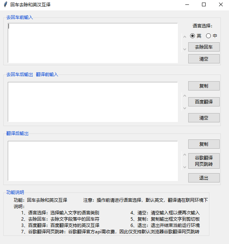Image resolution: width=229 pixels, height=244 pixels.
Task: Click the line '2、去除回车：去除文字段落中的回车符'
Action: click(x=60, y=219)
